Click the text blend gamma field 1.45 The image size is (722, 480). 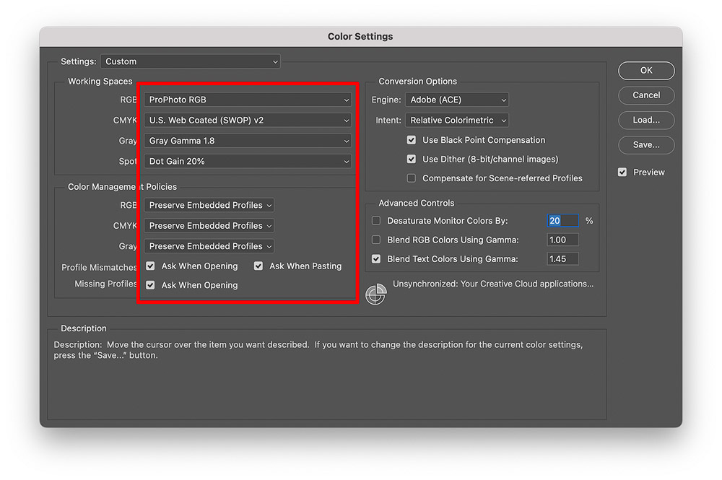pos(562,259)
